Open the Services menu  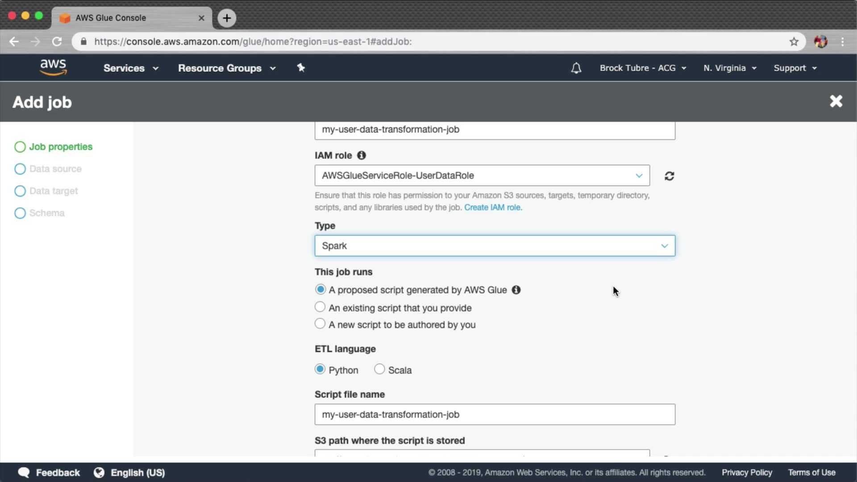pyautogui.click(x=130, y=68)
